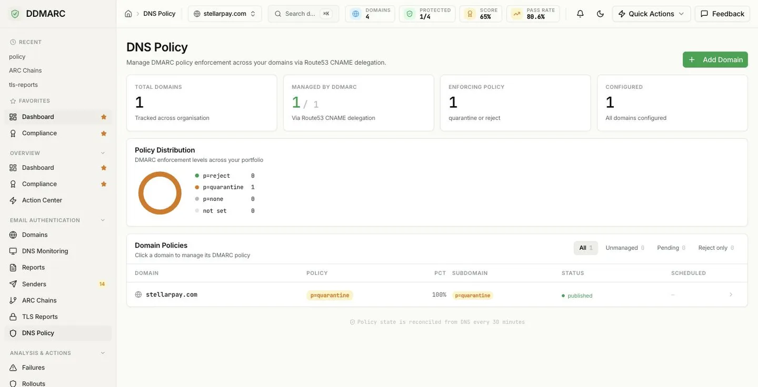Click the policy distribution donut chart
The image size is (758, 387).
pyautogui.click(x=160, y=193)
